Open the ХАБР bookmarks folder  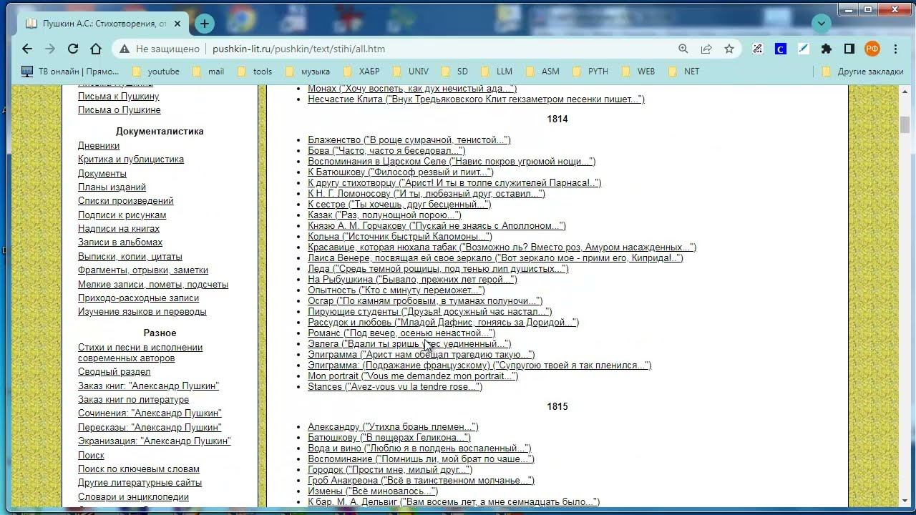coord(361,72)
